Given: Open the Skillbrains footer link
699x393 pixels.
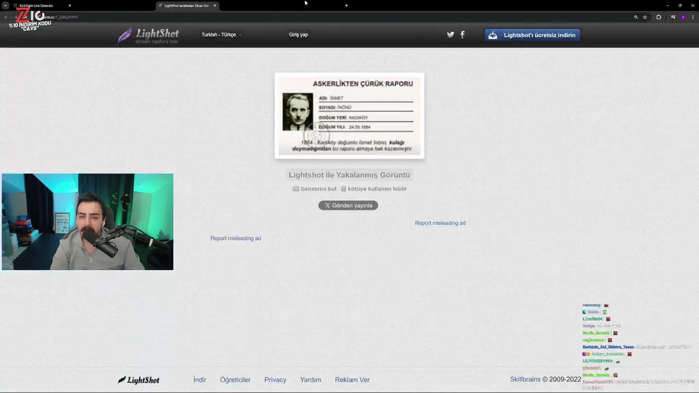Looking at the screenshot, I should click(525, 379).
